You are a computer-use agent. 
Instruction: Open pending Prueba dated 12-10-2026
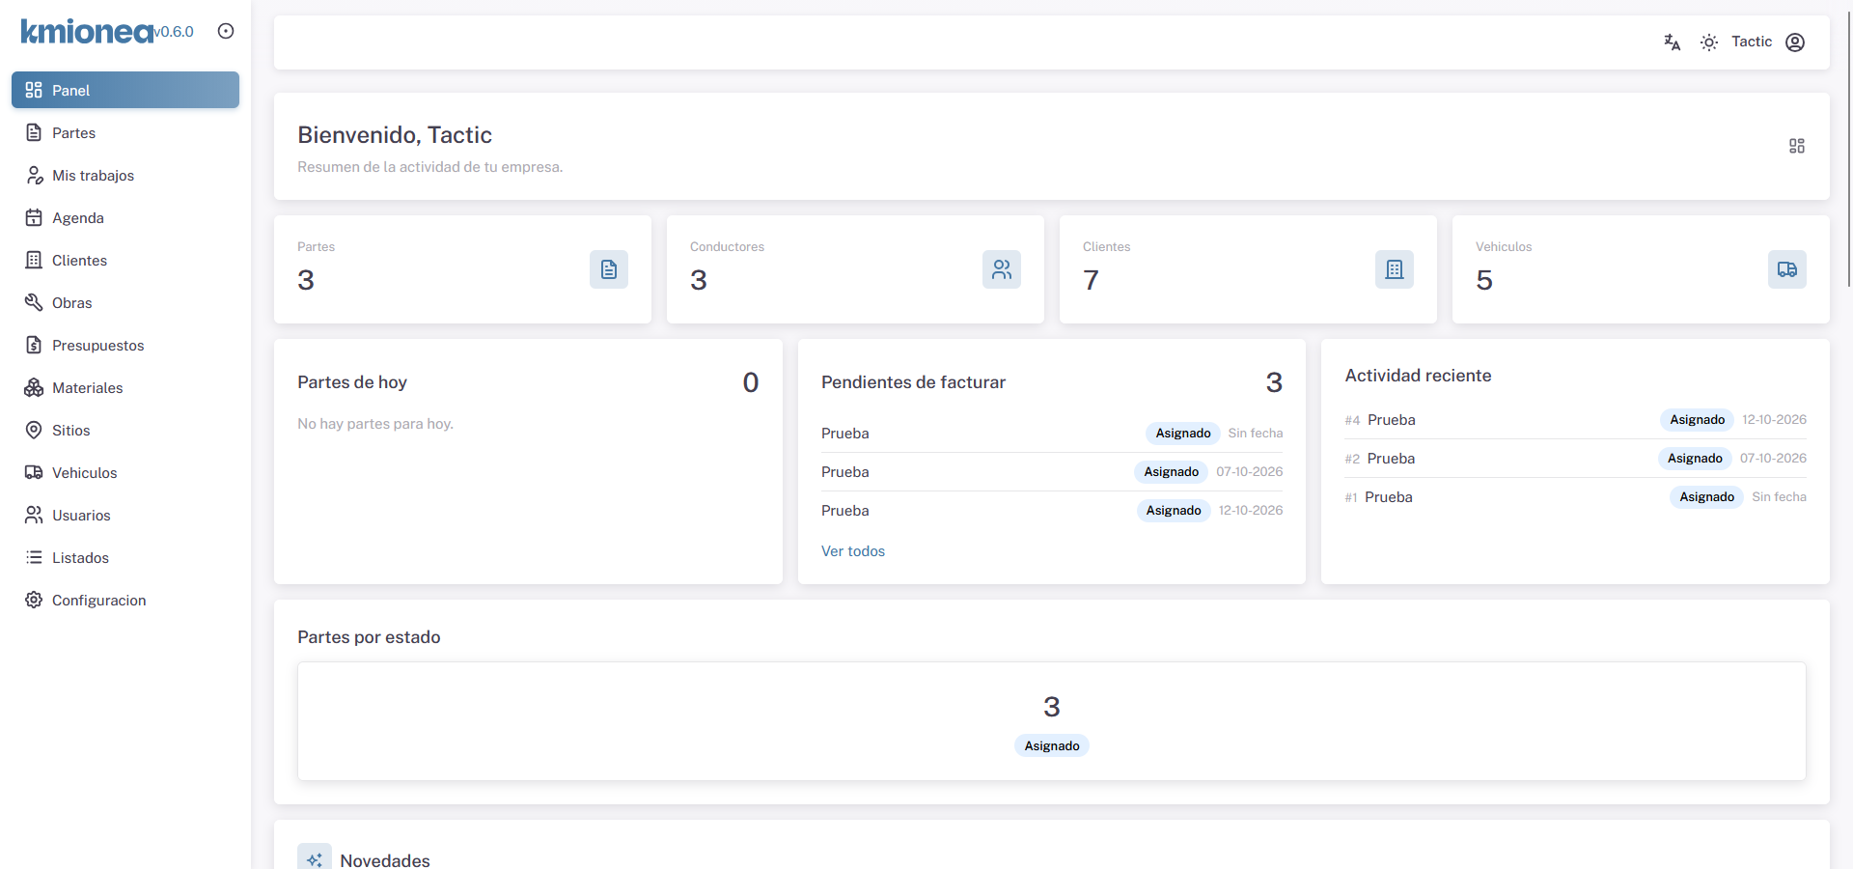[1052, 511]
